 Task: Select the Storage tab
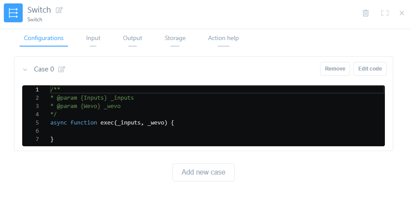[175, 38]
